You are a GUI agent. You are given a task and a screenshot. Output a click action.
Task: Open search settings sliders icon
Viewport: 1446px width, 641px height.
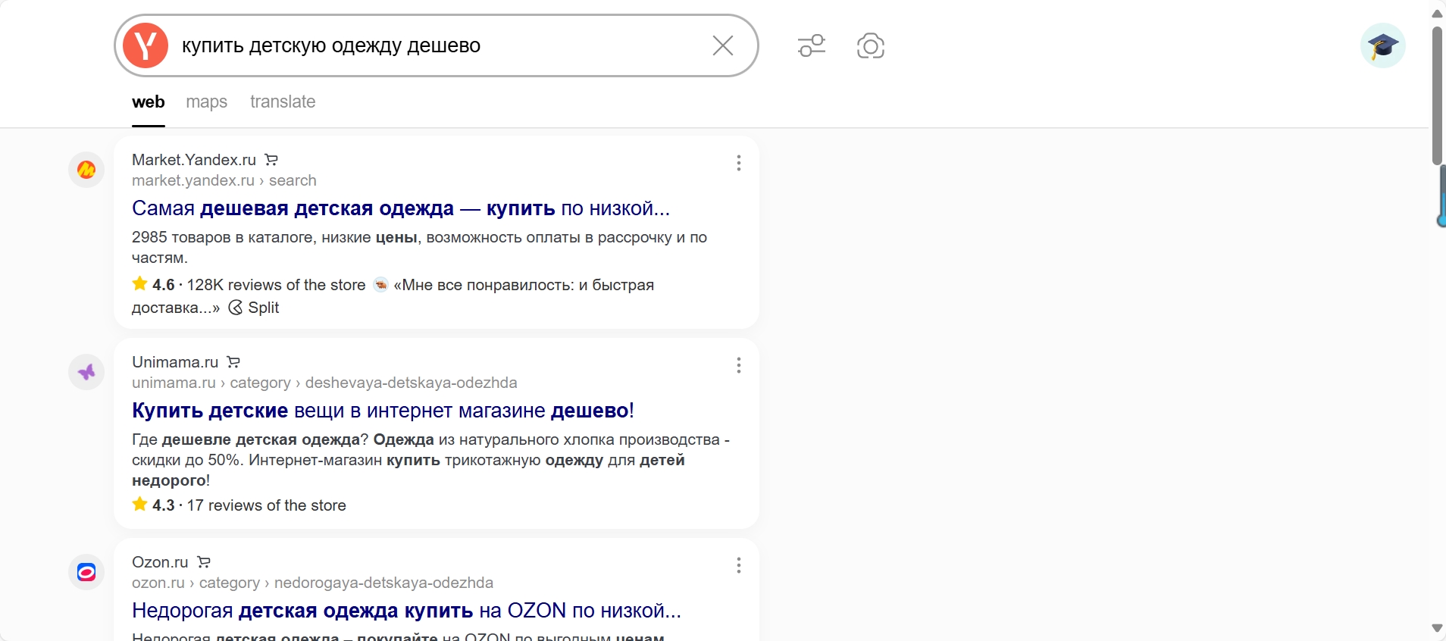(812, 45)
